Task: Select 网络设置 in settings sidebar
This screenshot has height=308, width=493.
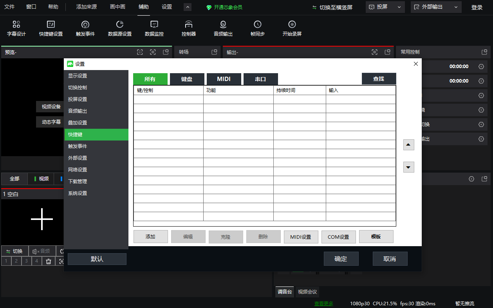Action: [96, 170]
